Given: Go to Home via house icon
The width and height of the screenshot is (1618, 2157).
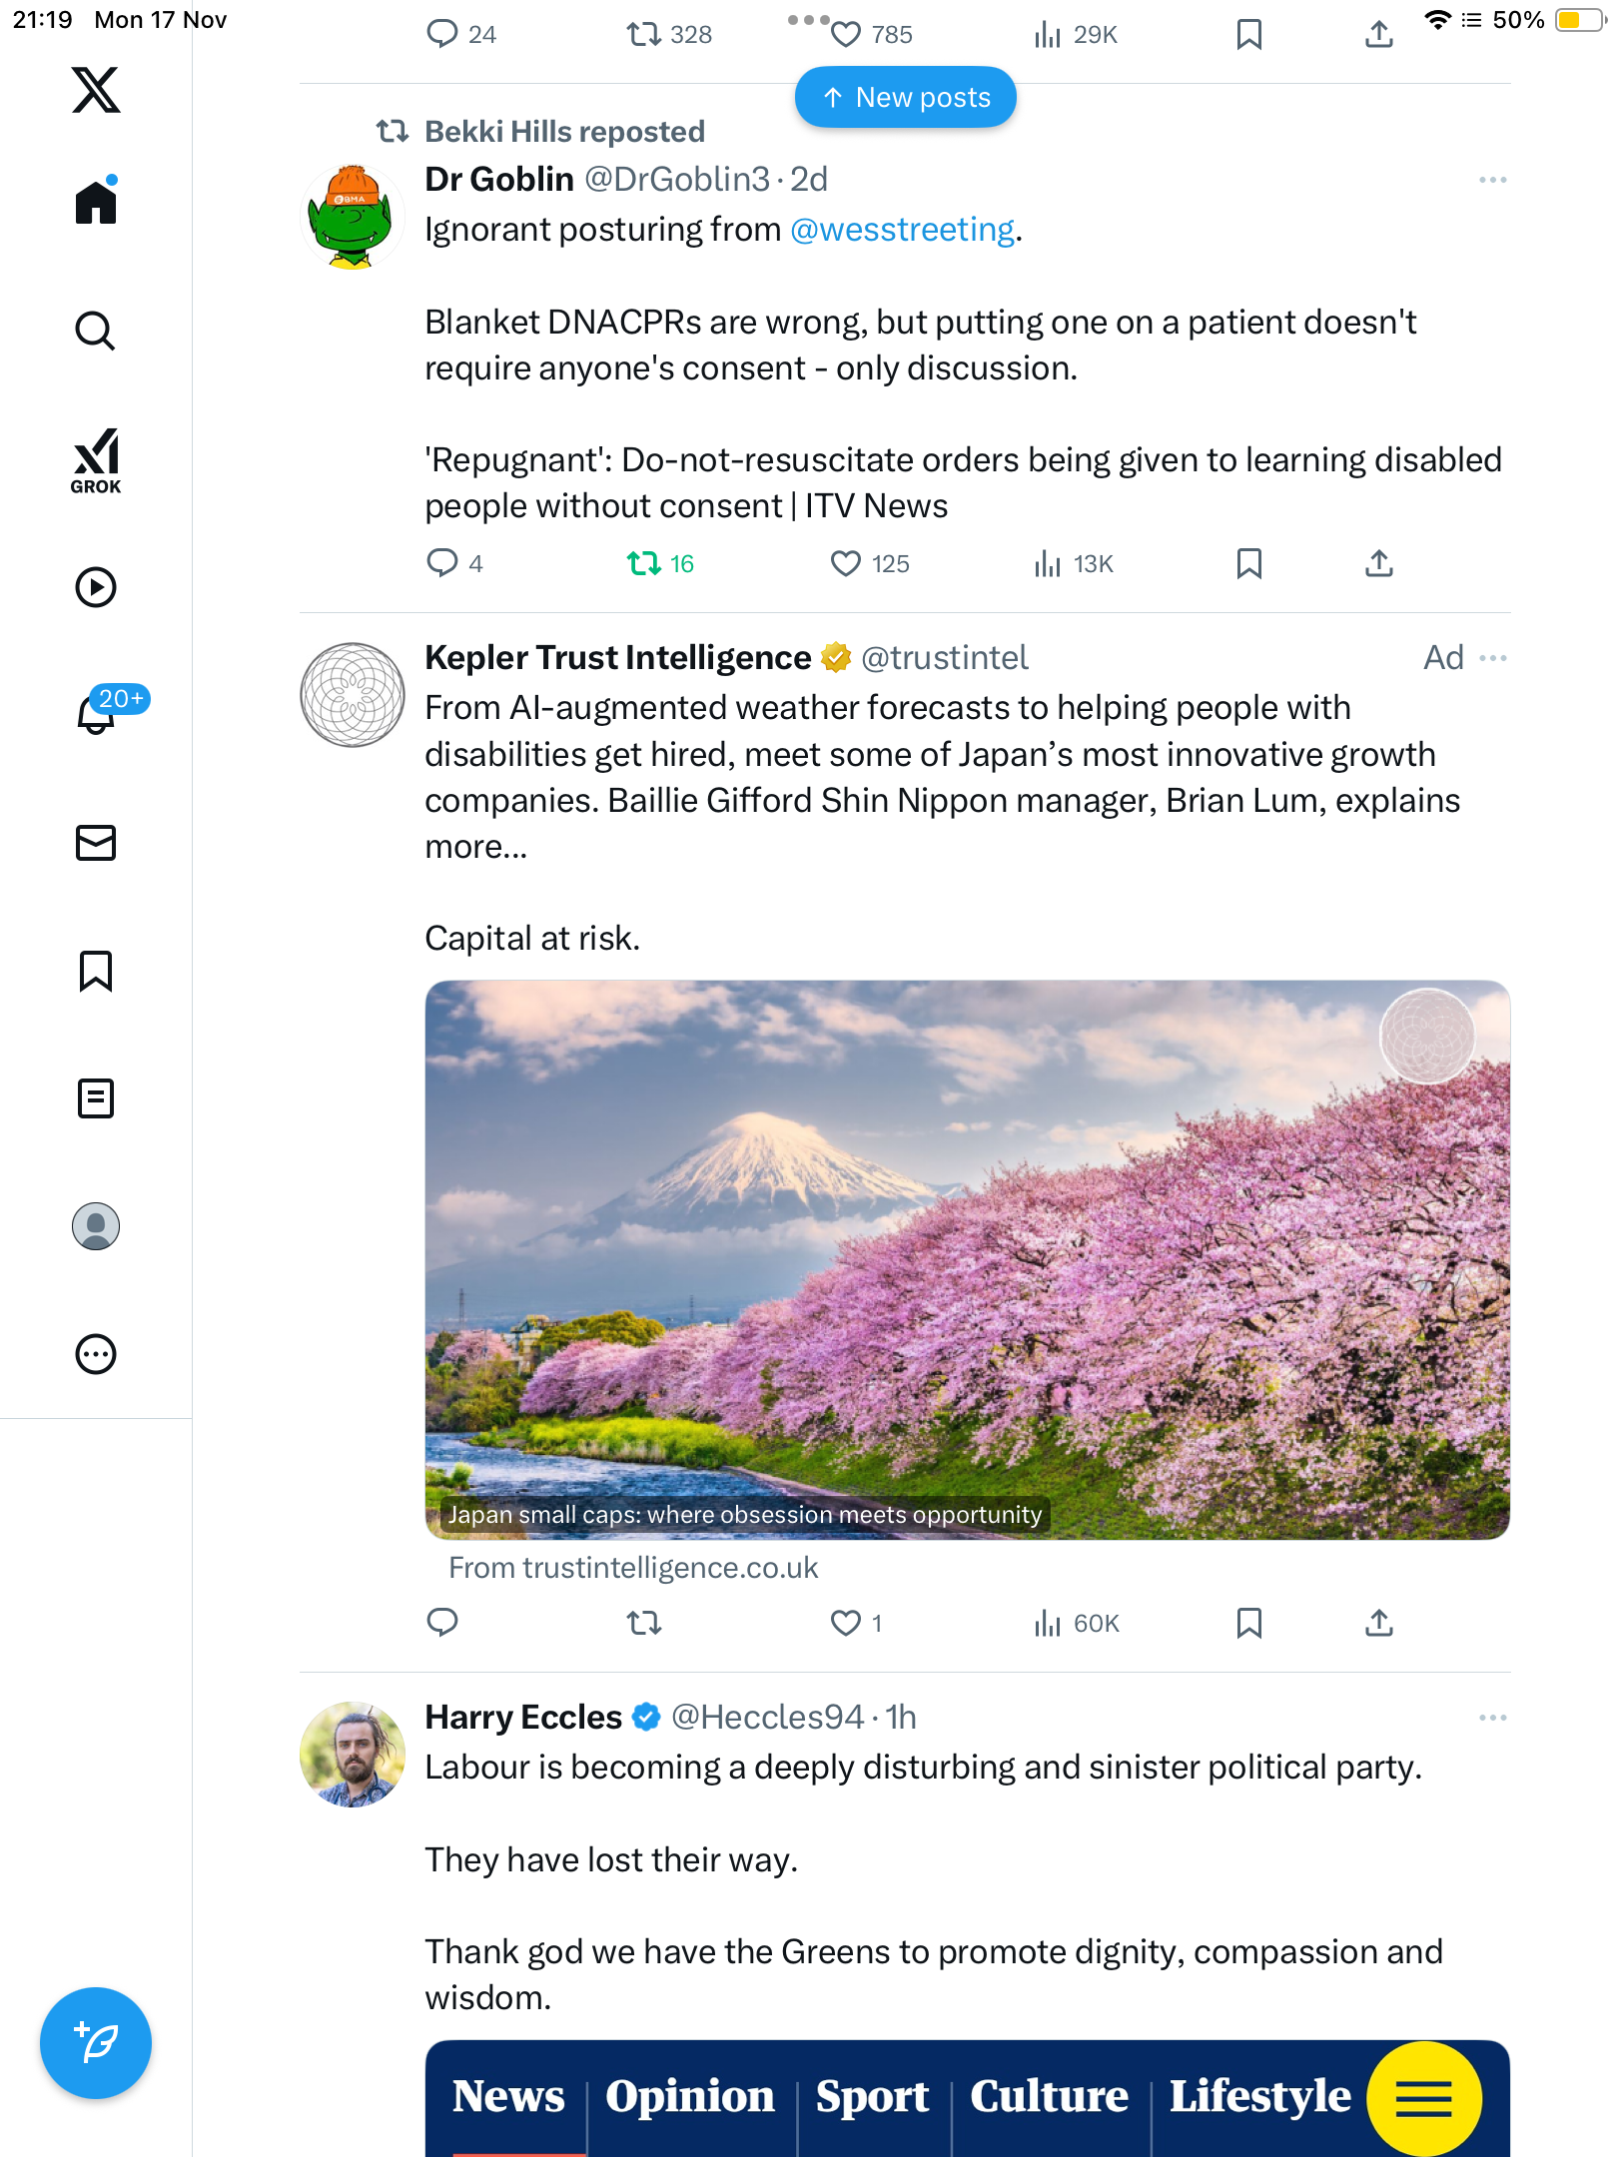Looking at the screenshot, I should pos(96,203).
